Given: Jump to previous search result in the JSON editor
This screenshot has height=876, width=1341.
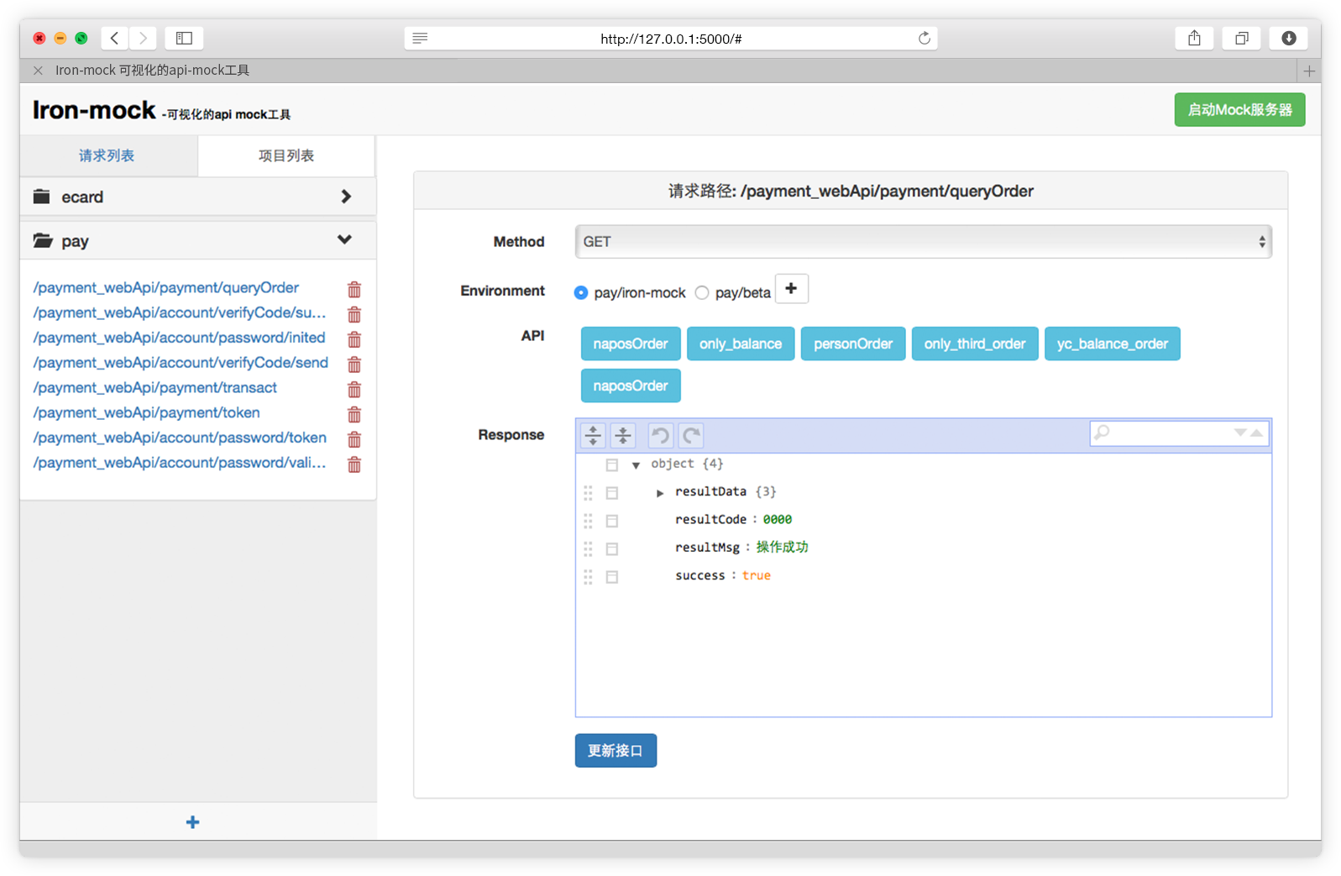Looking at the screenshot, I should [x=1256, y=433].
